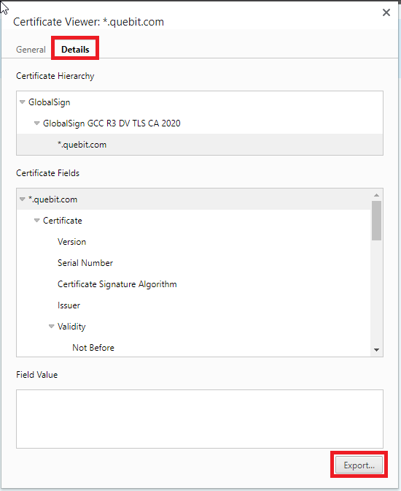
Task: Collapse the GlobalSign GCC R3 DV TLS CA 2020 node
Action: 36,123
